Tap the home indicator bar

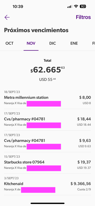(x=48, y=203)
